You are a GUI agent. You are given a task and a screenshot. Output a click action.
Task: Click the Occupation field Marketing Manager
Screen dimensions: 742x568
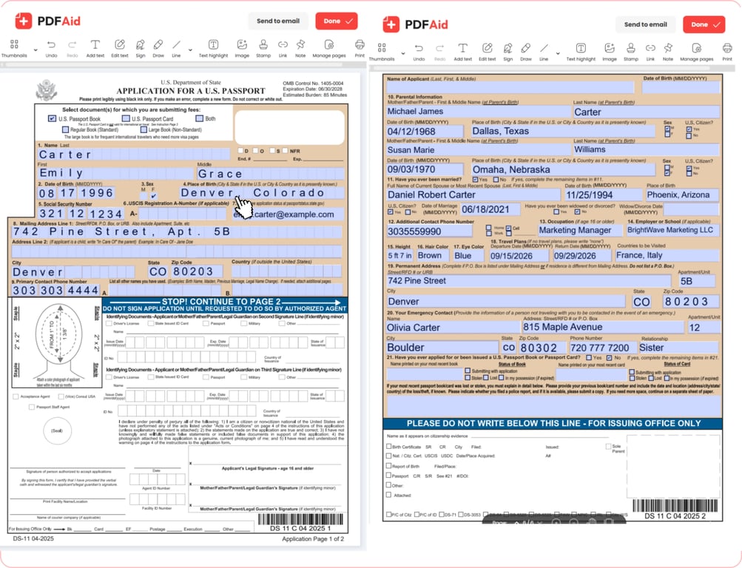coord(580,230)
